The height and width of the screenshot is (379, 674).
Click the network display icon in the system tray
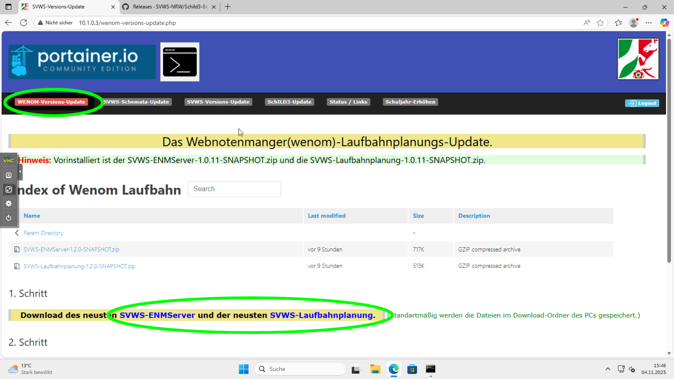coord(621,369)
